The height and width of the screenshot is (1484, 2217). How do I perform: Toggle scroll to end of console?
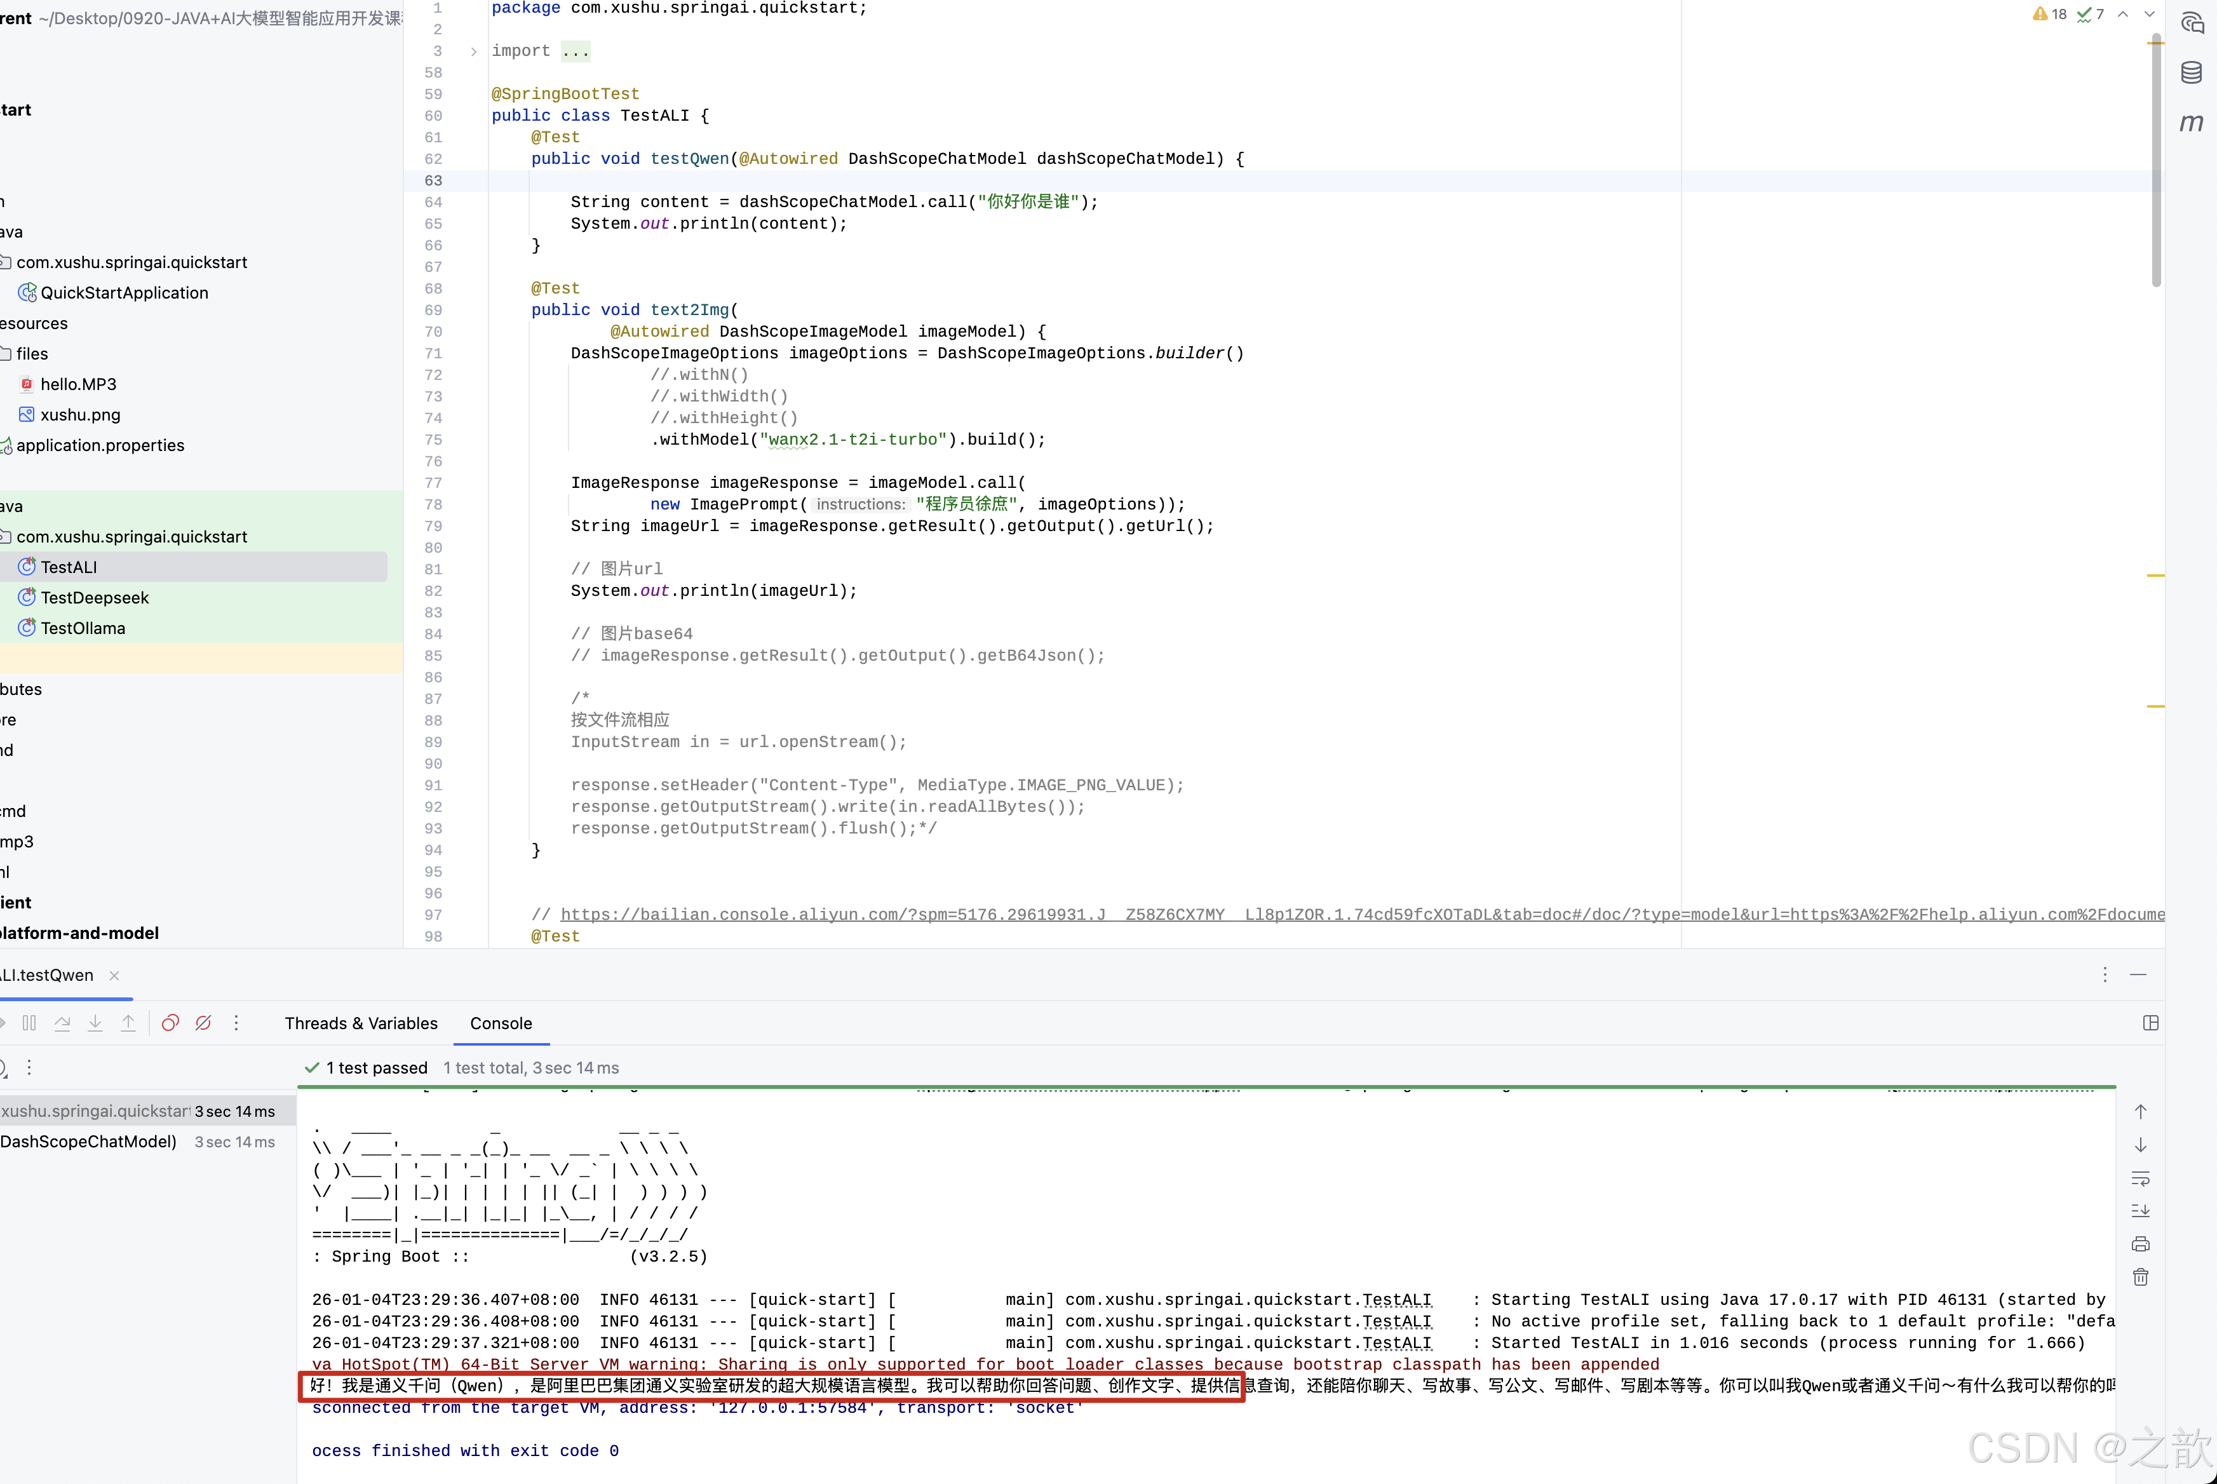(x=2140, y=1210)
